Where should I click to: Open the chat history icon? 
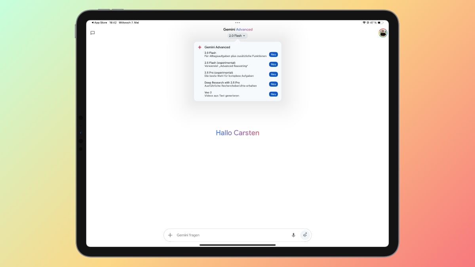(x=93, y=33)
